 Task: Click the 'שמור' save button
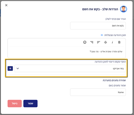(31, 103)
